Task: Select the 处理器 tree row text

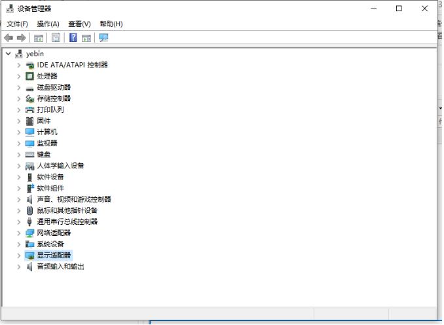Action: pyautogui.click(x=47, y=76)
